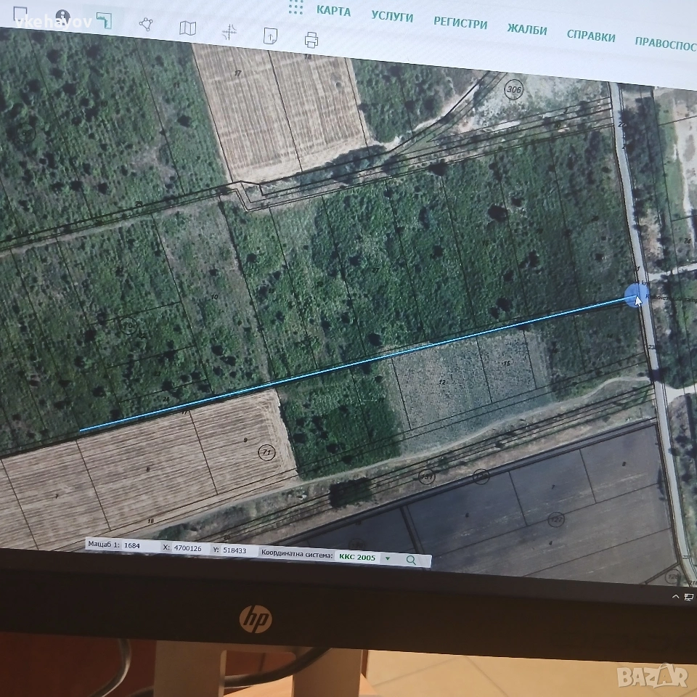The image size is (697, 697).
Task: Select the area measurement tool
Action: [105, 20]
